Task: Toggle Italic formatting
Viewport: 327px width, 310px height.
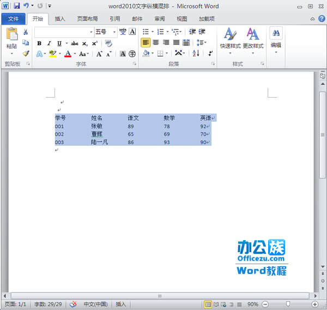Action: coord(49,44)
